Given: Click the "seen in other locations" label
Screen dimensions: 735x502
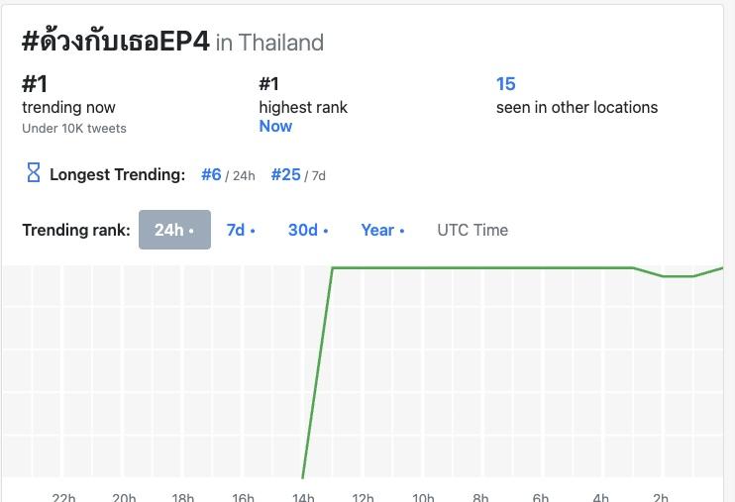Looking at the screenshot, I should click(x=577, y=107).
